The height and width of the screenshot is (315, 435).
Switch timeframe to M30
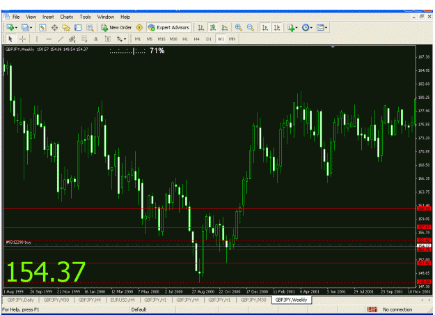click(x=173, y=39)
